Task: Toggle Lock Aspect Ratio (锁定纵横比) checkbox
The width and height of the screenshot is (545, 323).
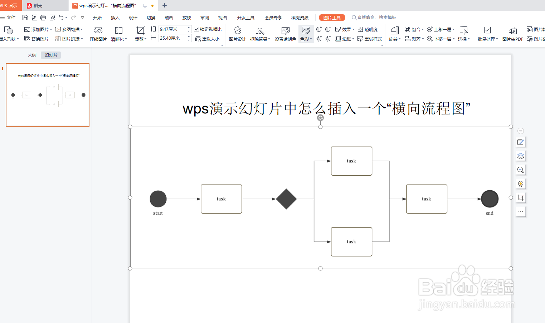Action: point(196,29)
